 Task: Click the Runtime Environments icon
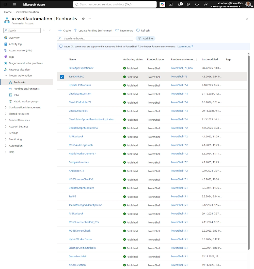click(x=11, y=89)
